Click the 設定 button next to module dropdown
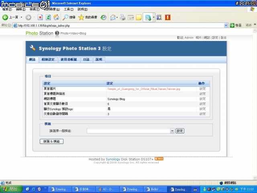This screenshot has height=193, width=257. tap(180, 131)
